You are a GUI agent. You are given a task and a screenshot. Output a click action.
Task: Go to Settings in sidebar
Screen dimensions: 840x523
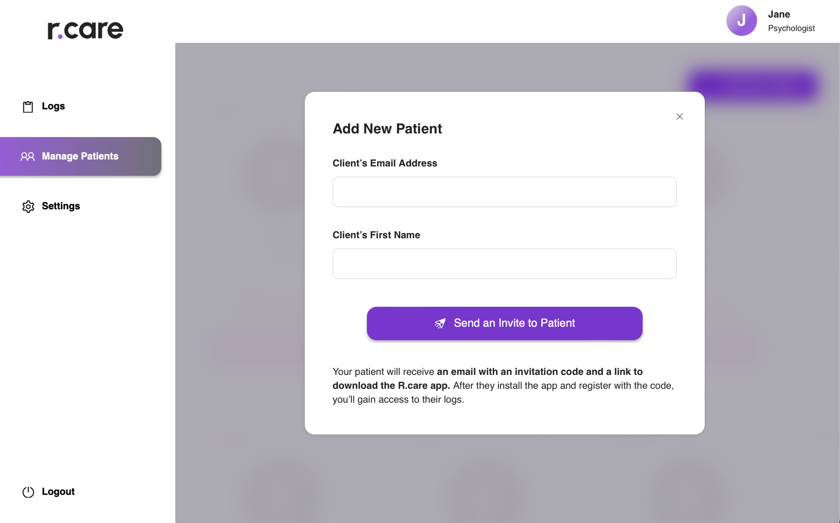click(x=61, y=206)
